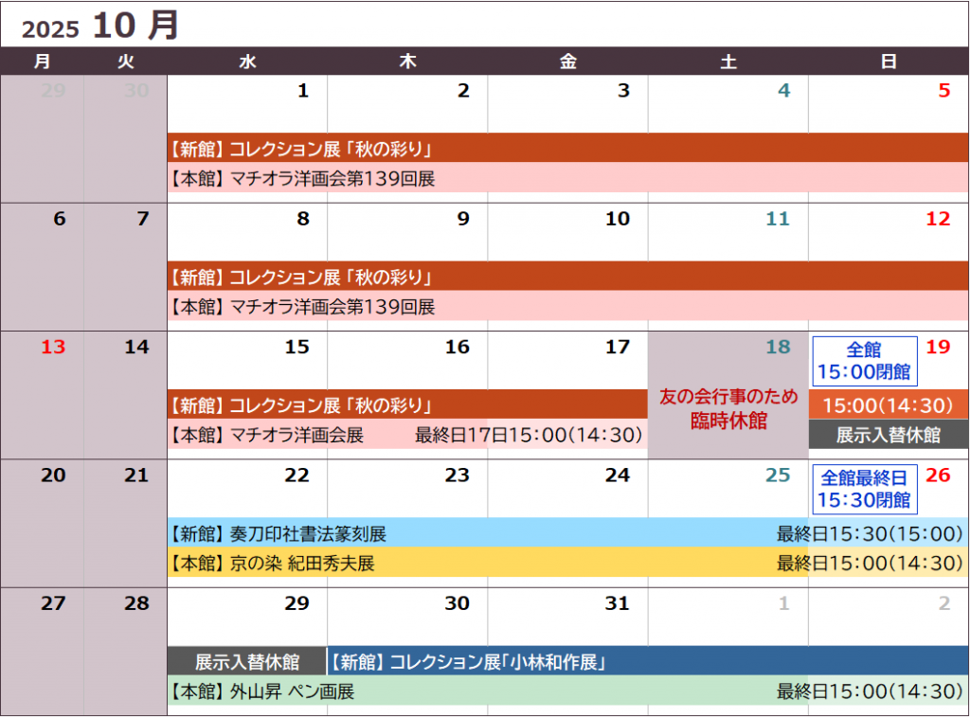Click the 全館最終日 15:30閉館 notice box
Viewport: 970px width, 718px height.
click(x=863, y=489)
